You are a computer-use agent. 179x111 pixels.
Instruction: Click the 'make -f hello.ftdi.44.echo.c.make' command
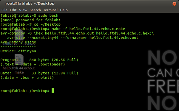(88, 29)
